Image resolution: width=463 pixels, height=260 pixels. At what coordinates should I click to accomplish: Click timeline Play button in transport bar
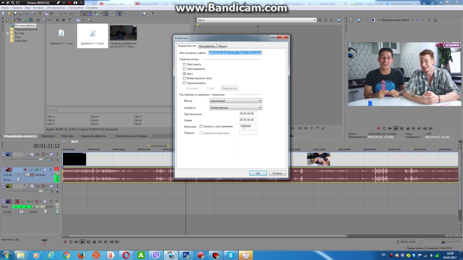82,242
